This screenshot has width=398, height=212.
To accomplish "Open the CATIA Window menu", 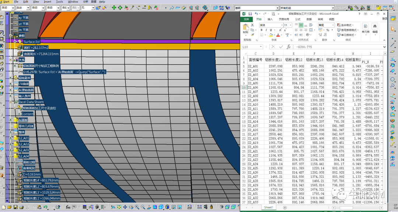I will (x=73, y=2).
